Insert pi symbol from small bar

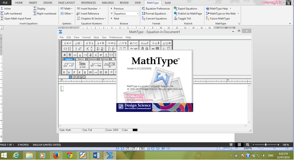[65, 55]
